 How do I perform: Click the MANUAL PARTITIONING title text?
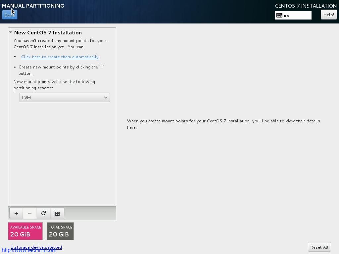click(33, 6)
